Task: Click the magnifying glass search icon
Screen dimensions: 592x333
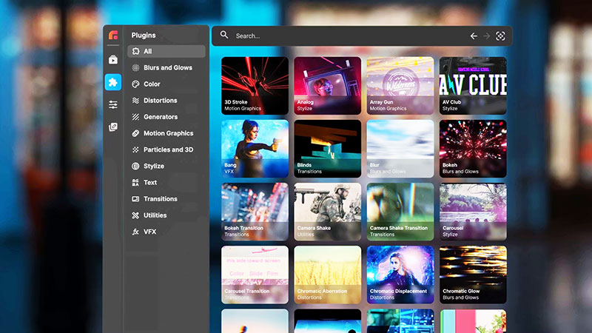Action: 224,36
